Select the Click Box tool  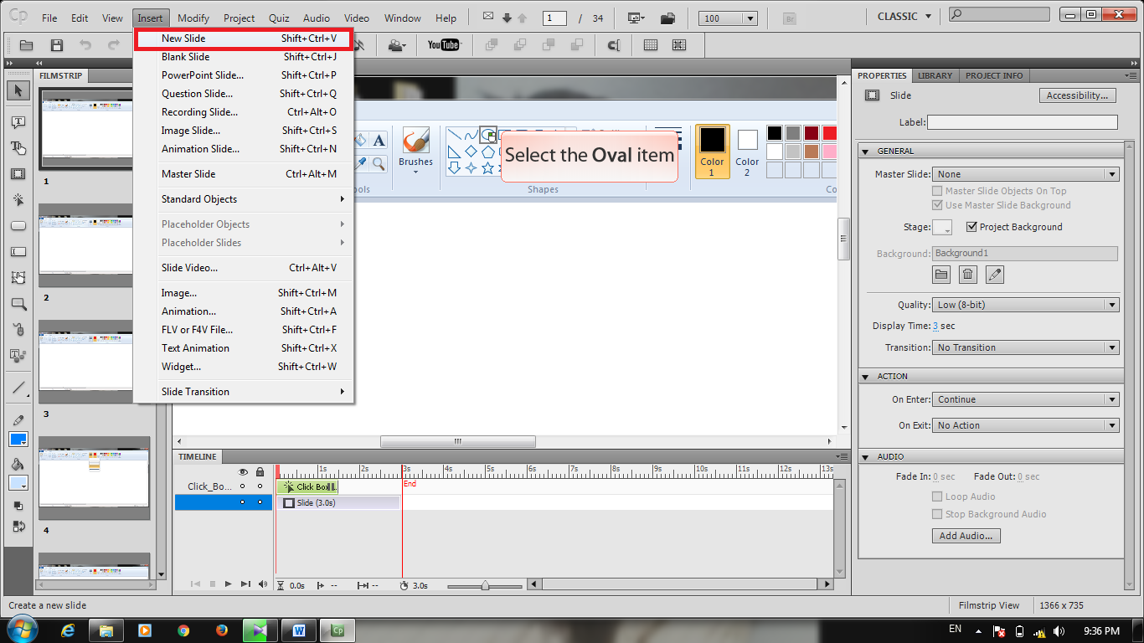point(18,200)
